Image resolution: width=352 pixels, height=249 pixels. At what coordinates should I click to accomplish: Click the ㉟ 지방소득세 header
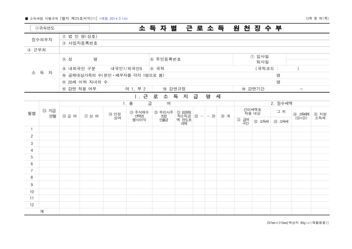[320, 116]
